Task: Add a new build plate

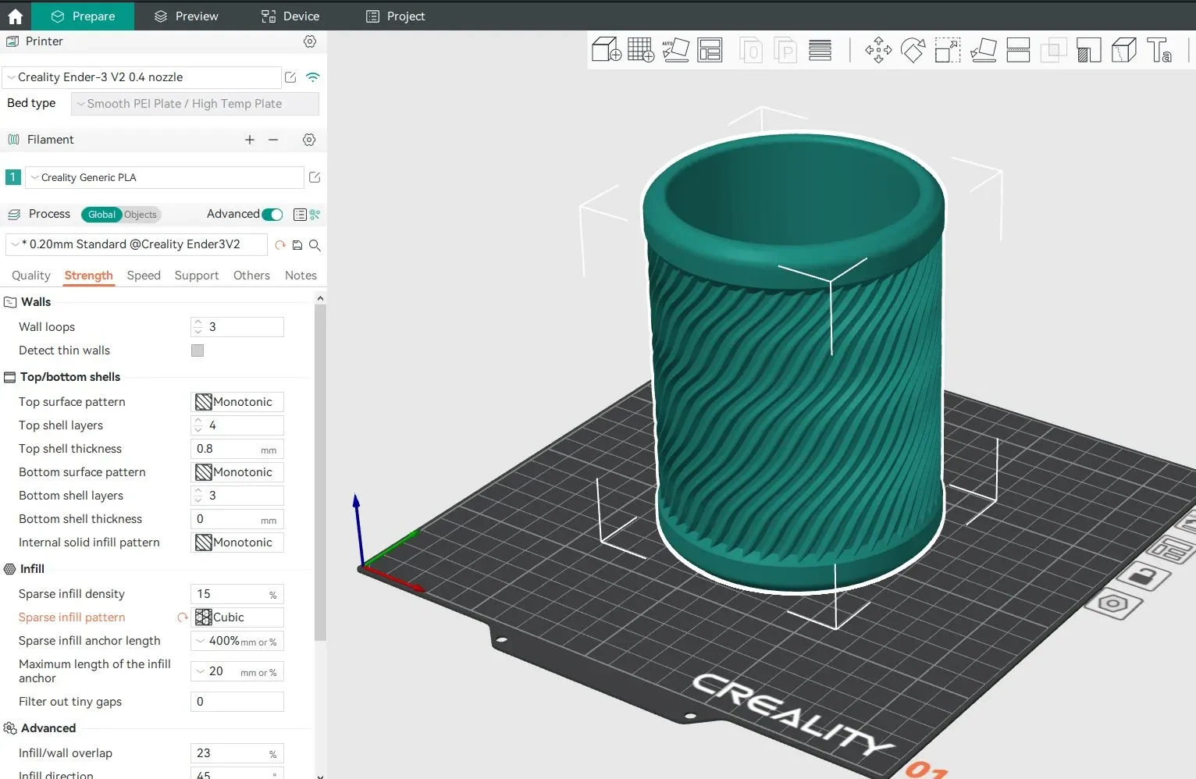Action: click(641, 50)
